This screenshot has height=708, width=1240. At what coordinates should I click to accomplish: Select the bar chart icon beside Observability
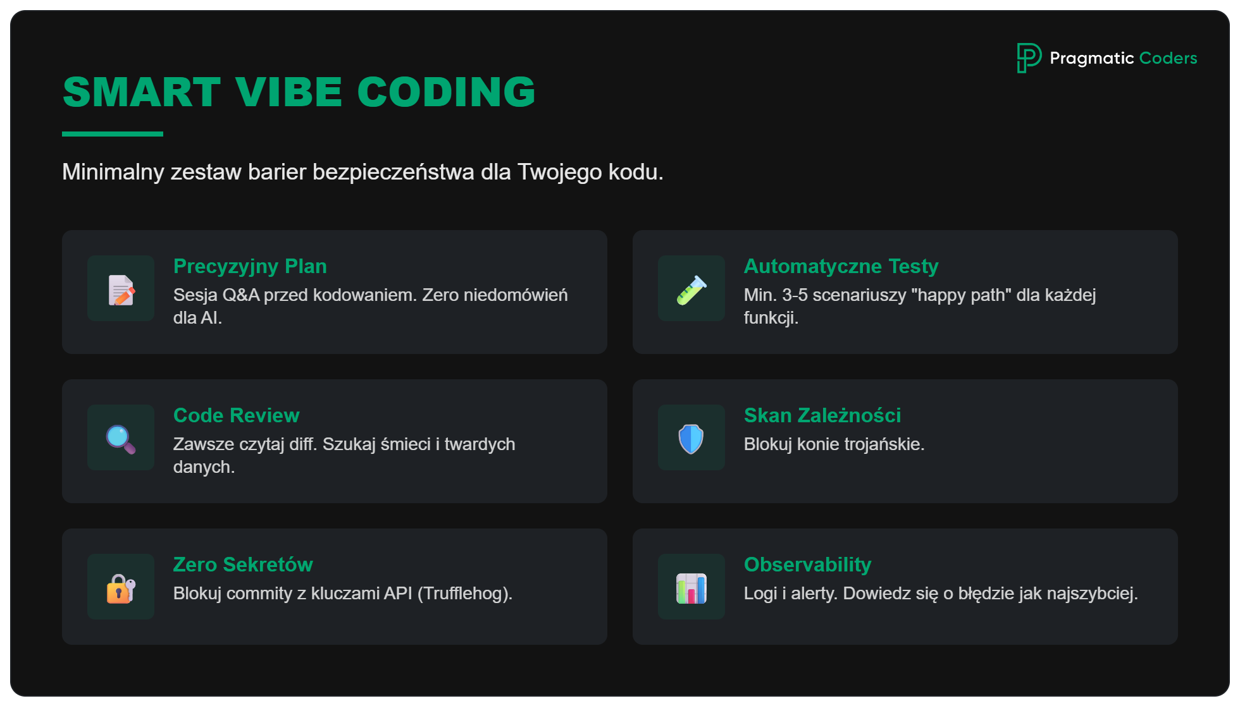(691, 587)
